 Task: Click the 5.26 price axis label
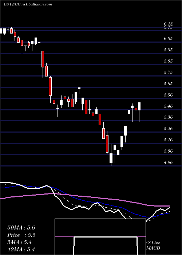(x=168, y=129)
